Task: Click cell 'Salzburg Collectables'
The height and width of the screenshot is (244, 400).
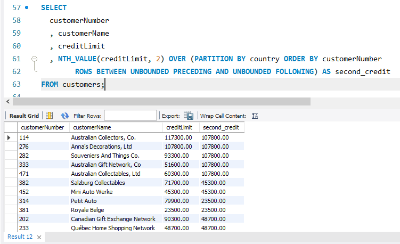Action: click(116, 183)
